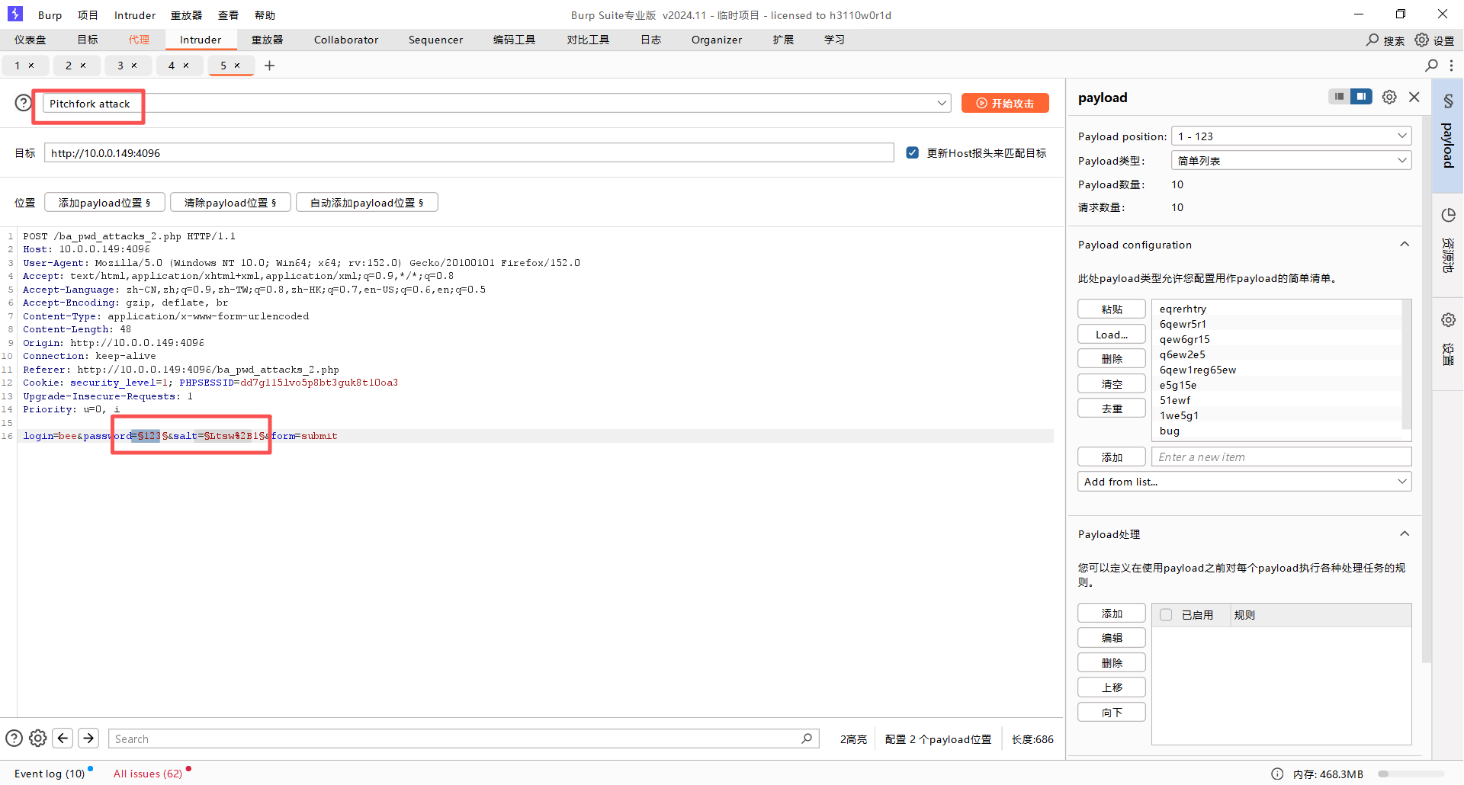The image size is (1464, 785).
Task: Click editor help icon at bottom left
Action: (x=14, y=738)
